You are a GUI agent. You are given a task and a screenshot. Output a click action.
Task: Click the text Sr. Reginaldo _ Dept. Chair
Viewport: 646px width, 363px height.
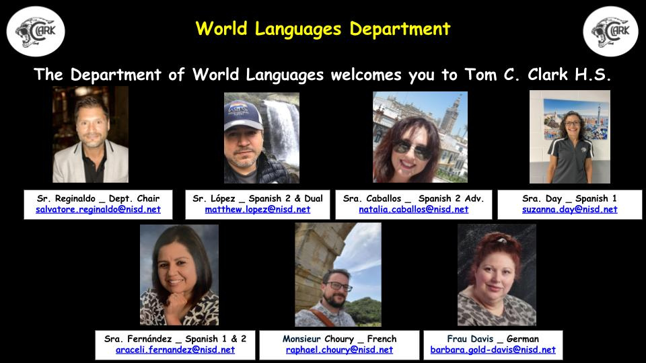(x=98, y=198)
